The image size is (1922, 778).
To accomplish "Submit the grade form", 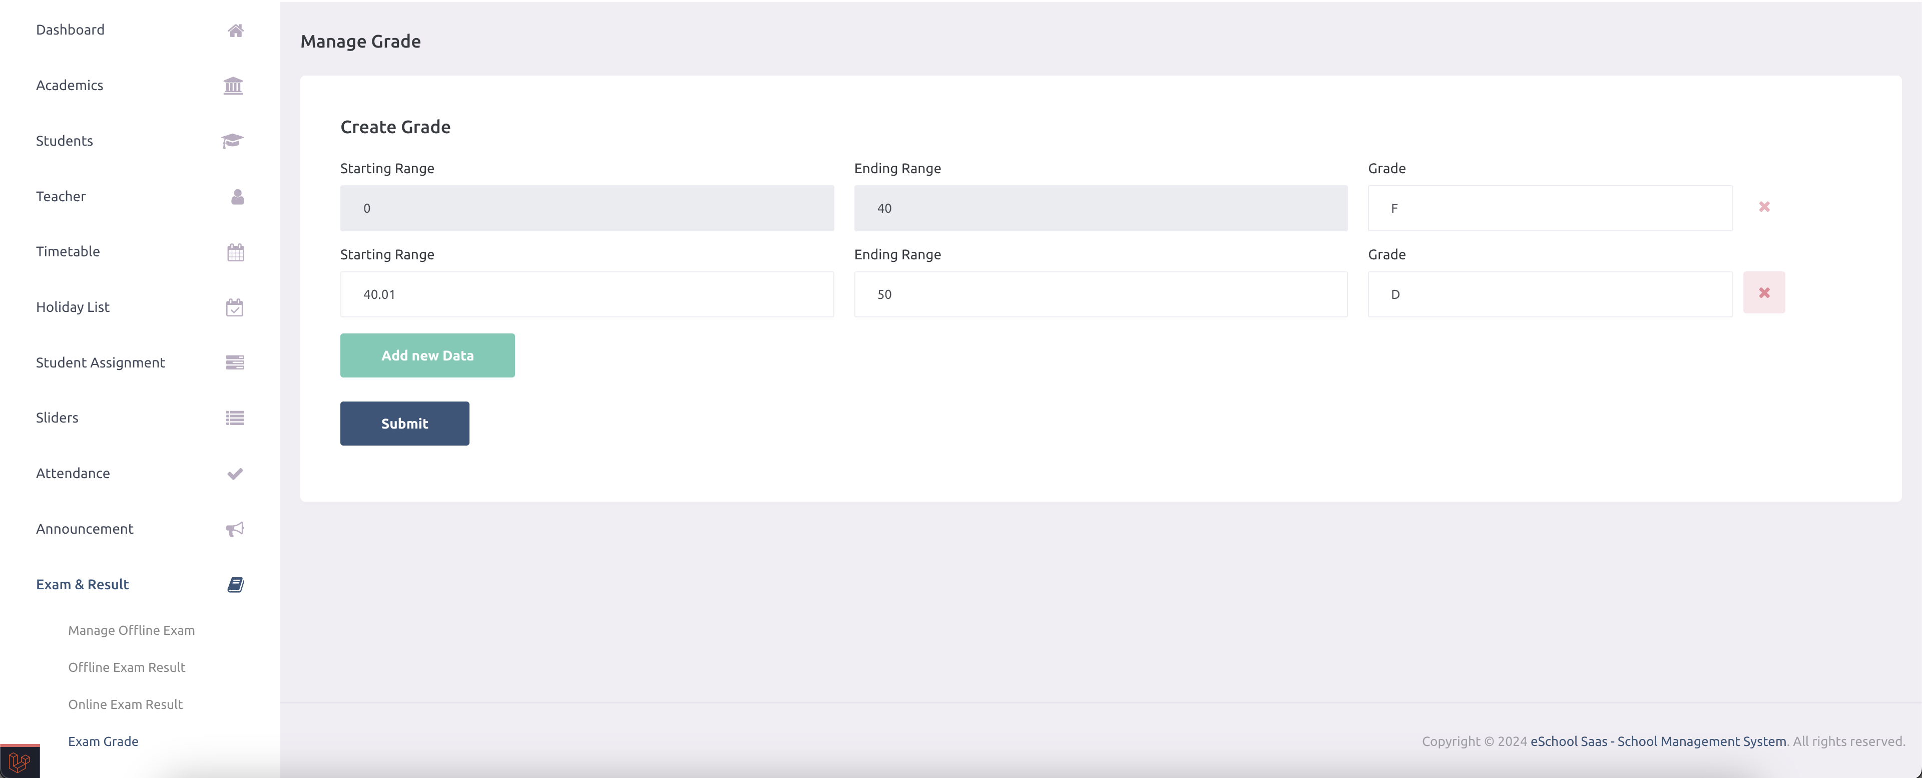I will click(x=403, y=424).
